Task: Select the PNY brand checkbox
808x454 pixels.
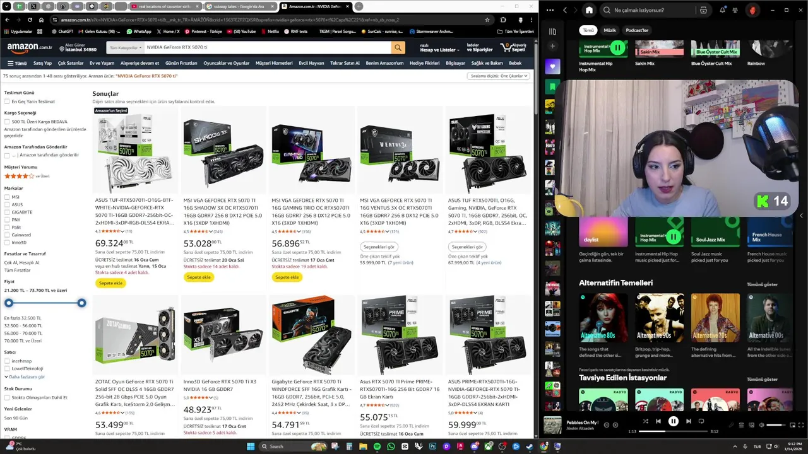Action: click(x=7, y=219)
